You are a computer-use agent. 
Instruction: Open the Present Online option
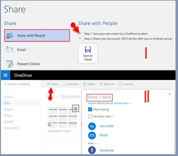[x=37, y=64]
